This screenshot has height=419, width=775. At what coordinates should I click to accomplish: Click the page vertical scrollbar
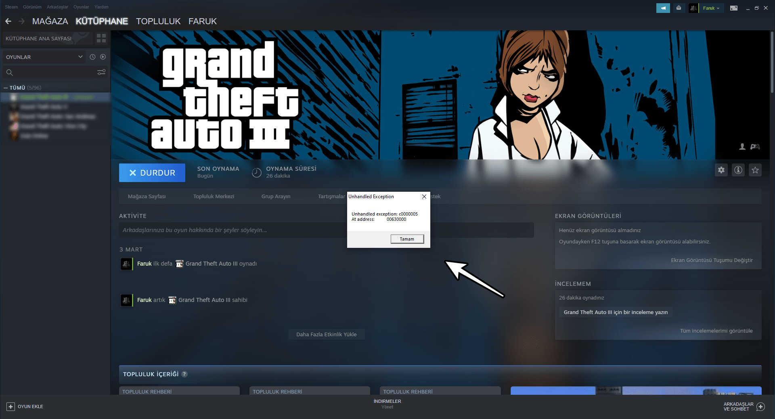tap(772, 63)
